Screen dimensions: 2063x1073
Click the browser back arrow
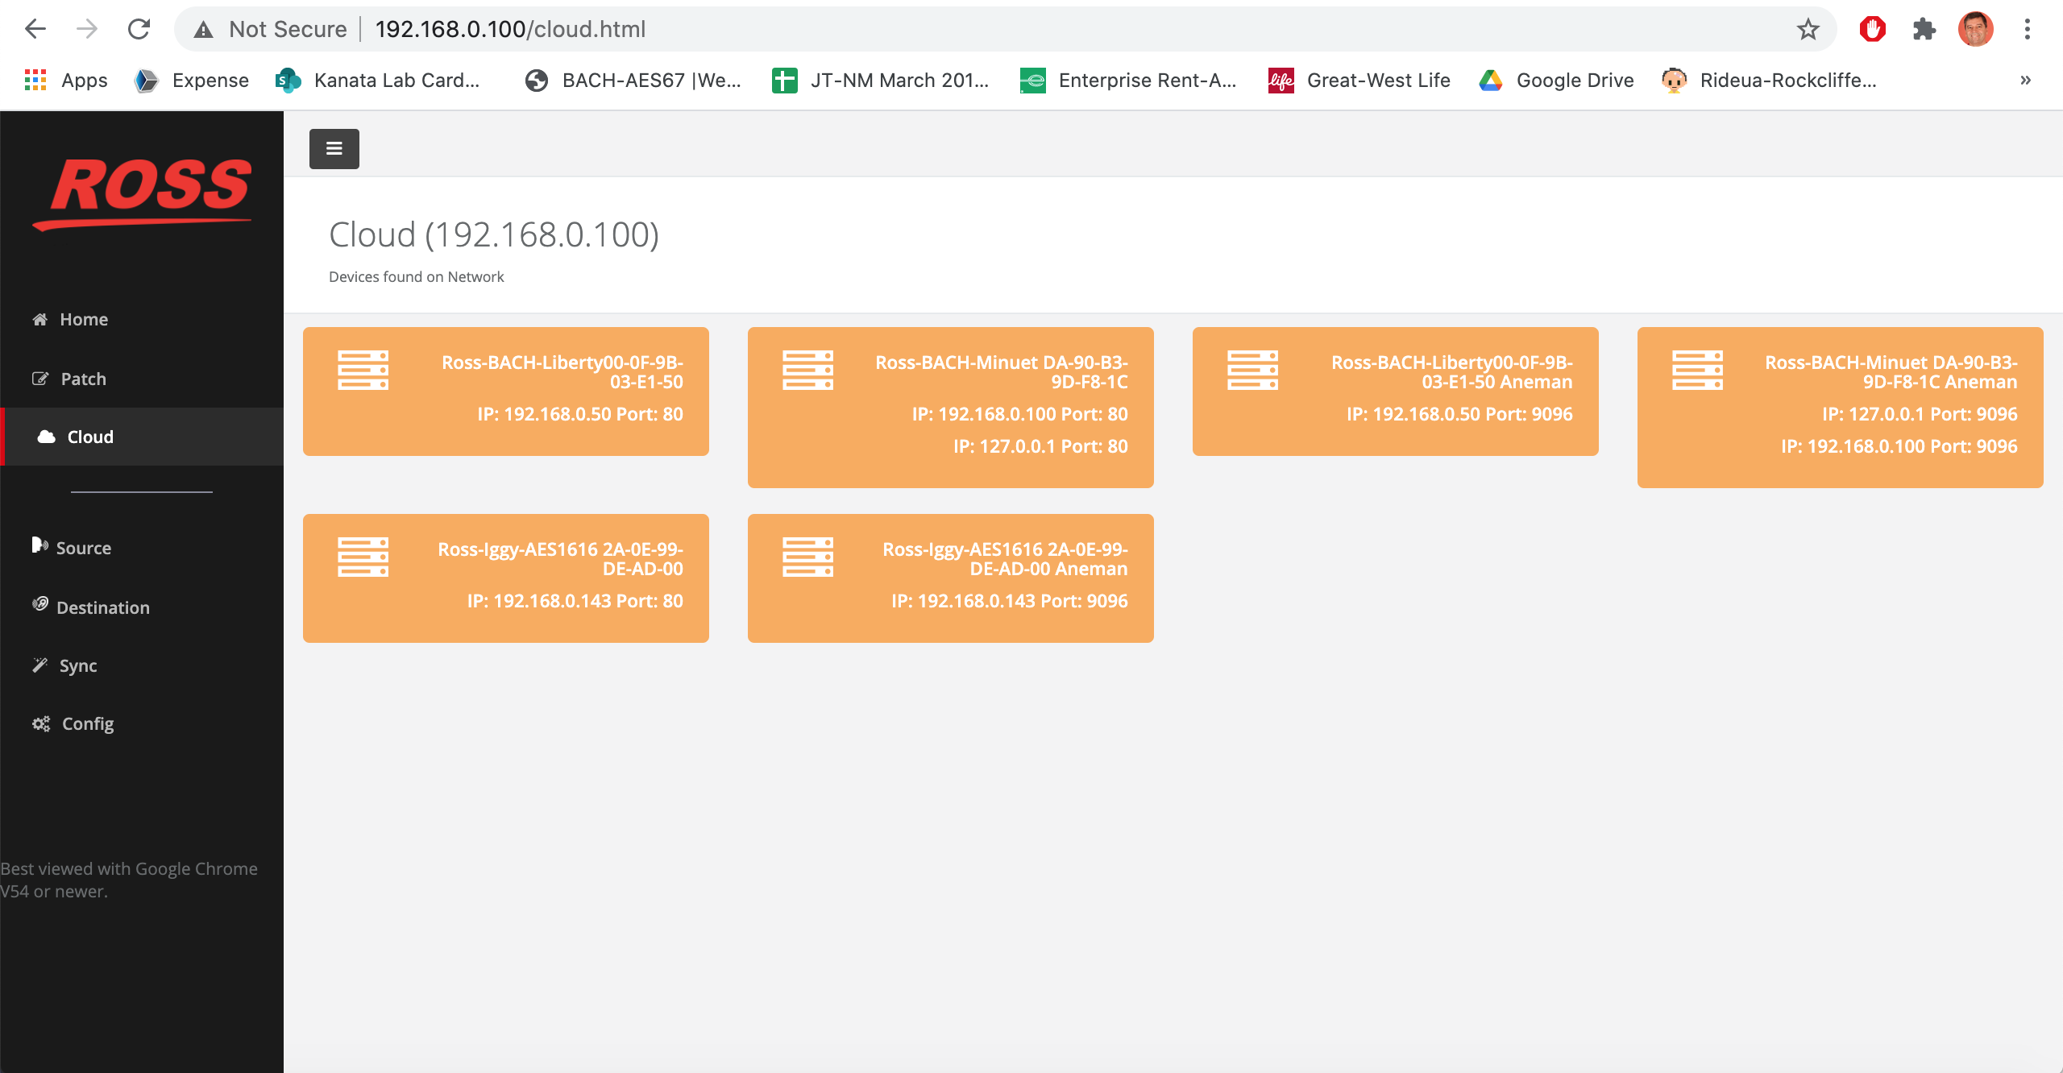[x=35, y=29]
